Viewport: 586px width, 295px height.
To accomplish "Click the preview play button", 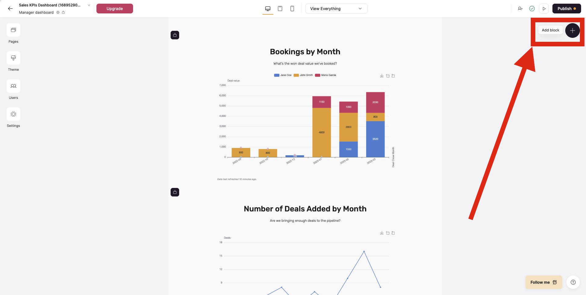I will pyautogui.click(x=544, y=9).
